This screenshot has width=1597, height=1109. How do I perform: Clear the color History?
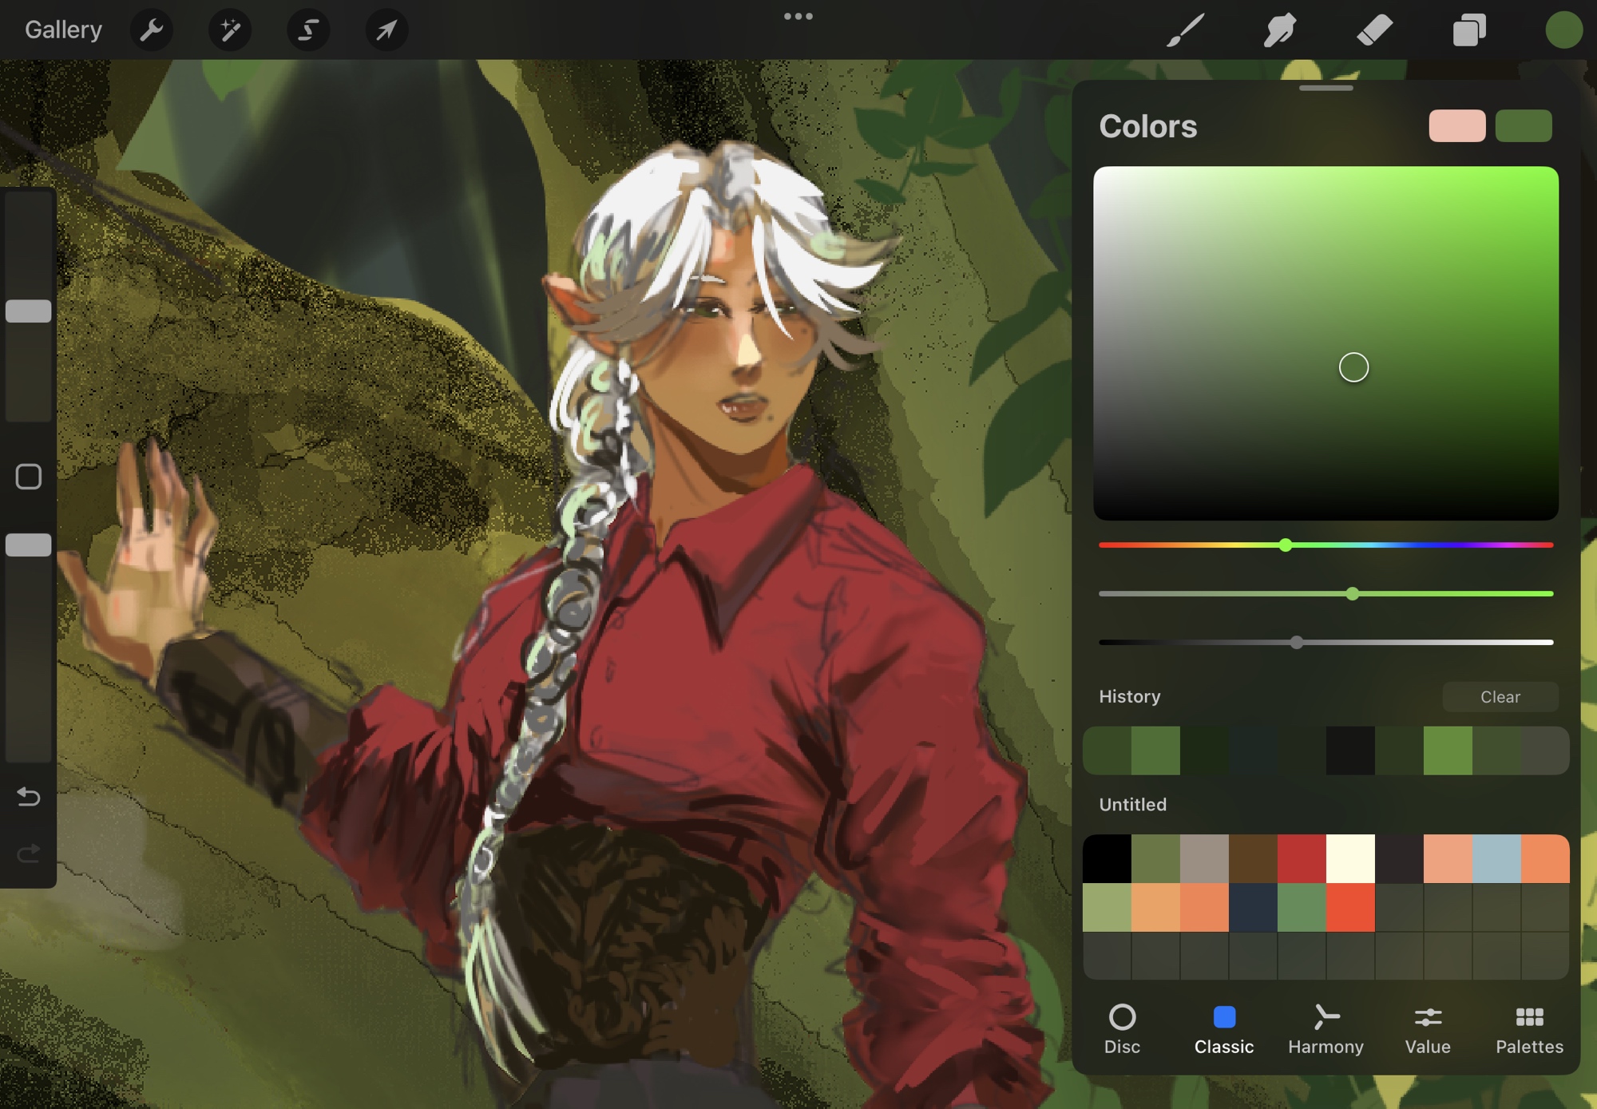[x=1500, y=696]
